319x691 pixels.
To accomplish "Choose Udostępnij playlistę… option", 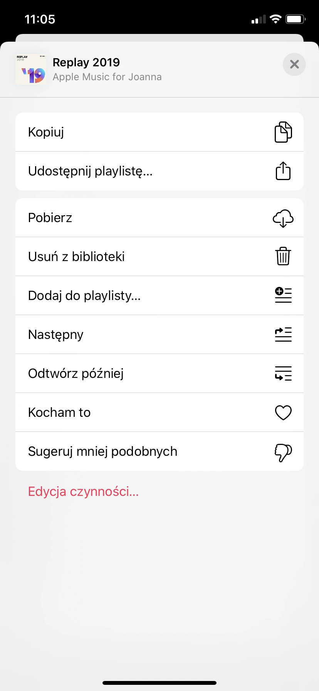I will (159, 171).
